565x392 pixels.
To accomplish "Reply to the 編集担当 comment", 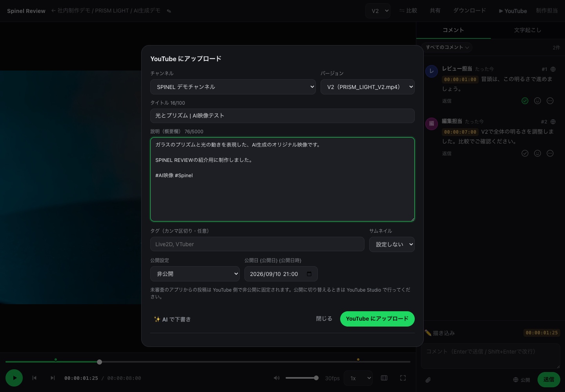I will click(x=447, y=153).
